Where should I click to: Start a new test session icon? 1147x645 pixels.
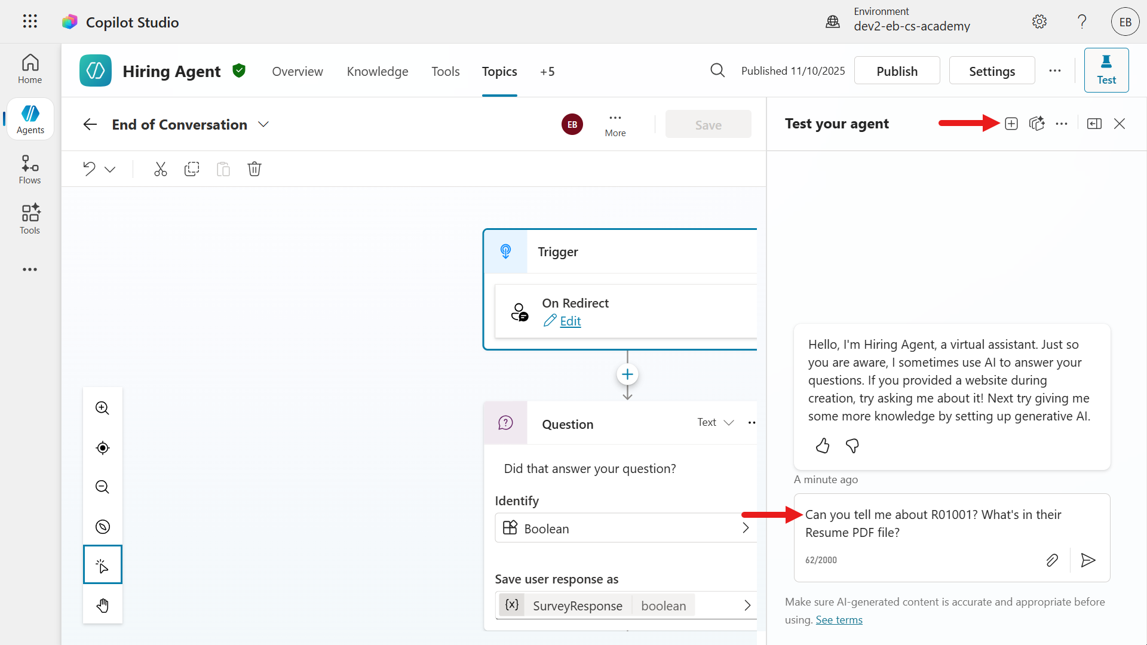[1011, 124]
